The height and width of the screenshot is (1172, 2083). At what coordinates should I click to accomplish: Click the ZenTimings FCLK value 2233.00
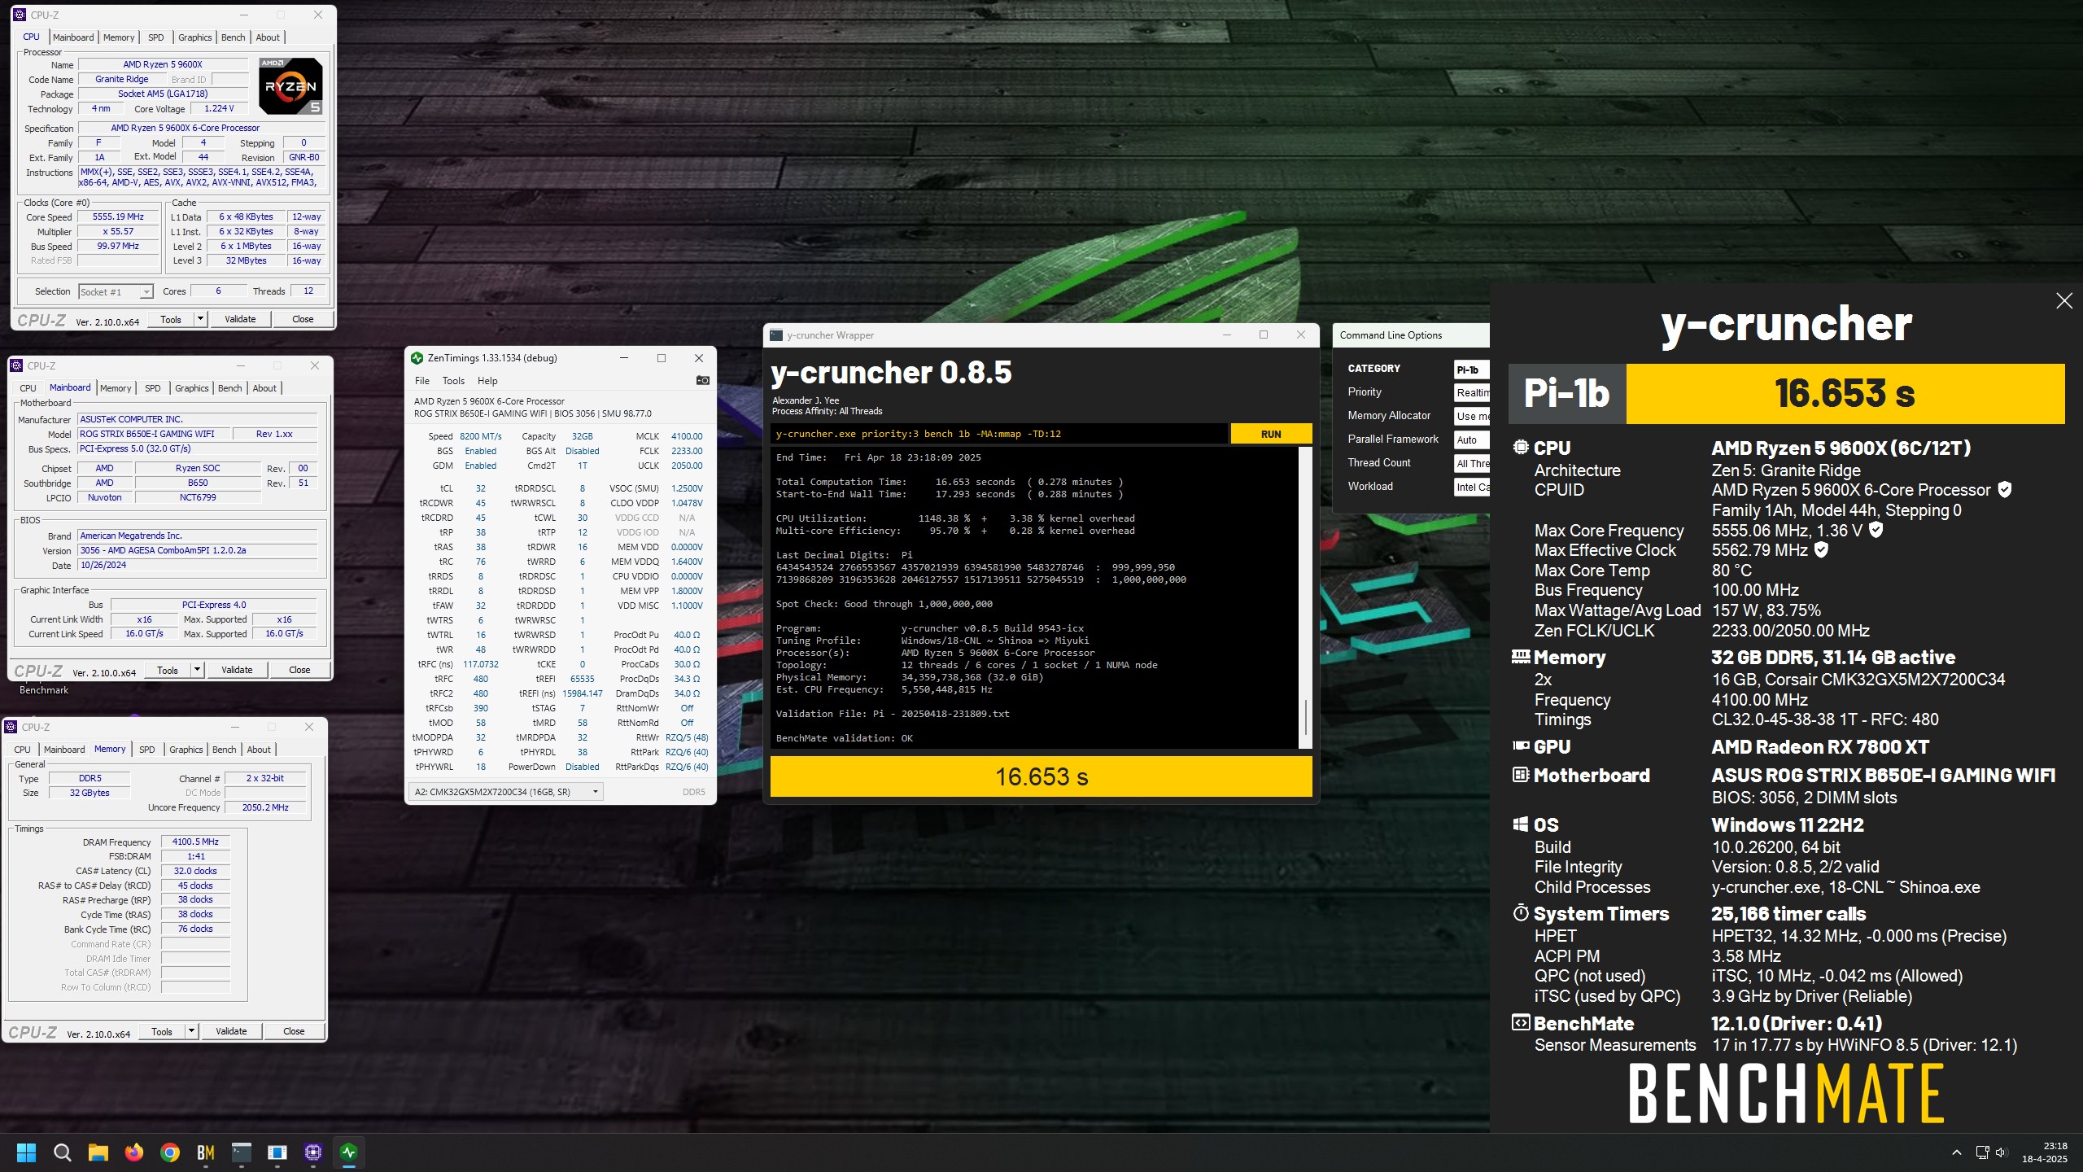[687, 451]
